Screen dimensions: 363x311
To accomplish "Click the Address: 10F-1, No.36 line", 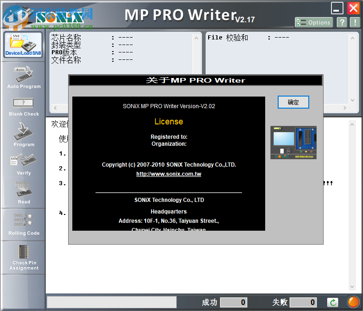I will pyautogui.click(x=169, y=220).
